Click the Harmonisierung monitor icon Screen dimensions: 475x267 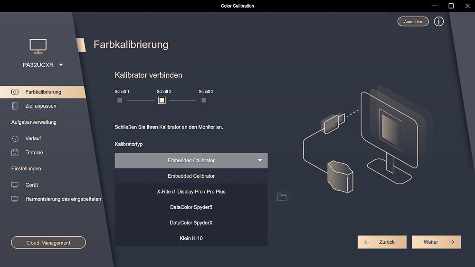(15, 199)
